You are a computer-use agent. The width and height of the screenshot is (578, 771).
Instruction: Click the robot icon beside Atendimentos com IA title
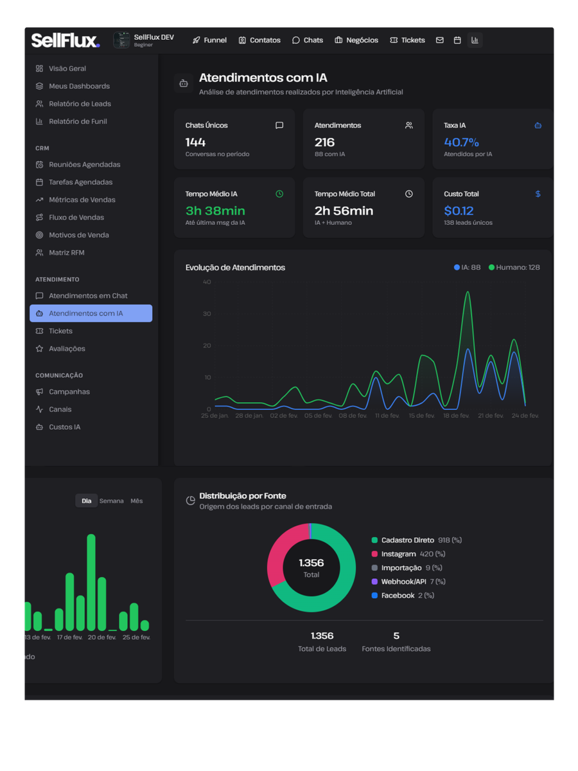[184, 84]
